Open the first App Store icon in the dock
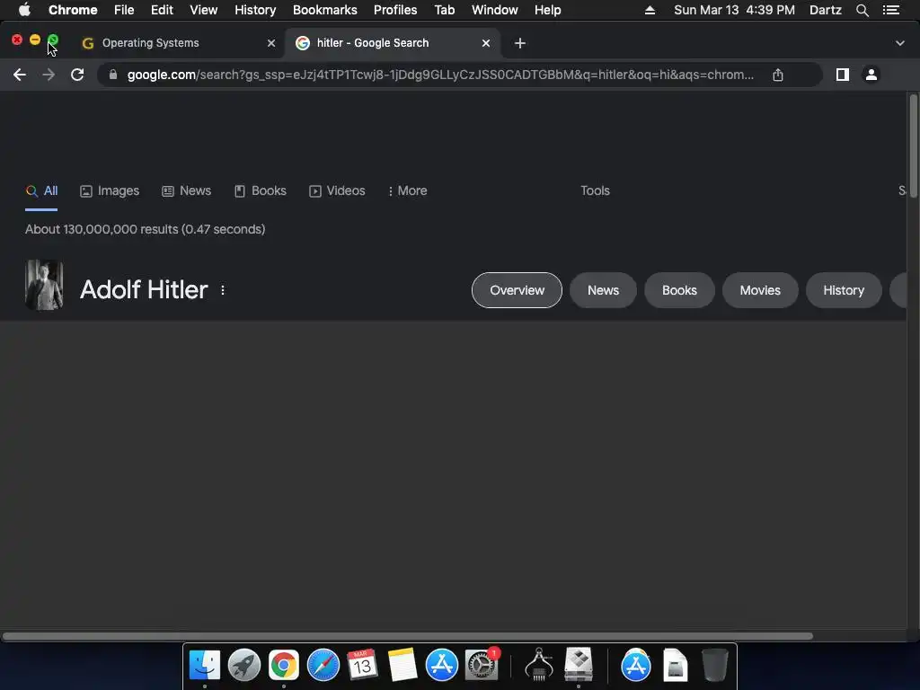This screenshot has height=690, width=920. [442, 666]
